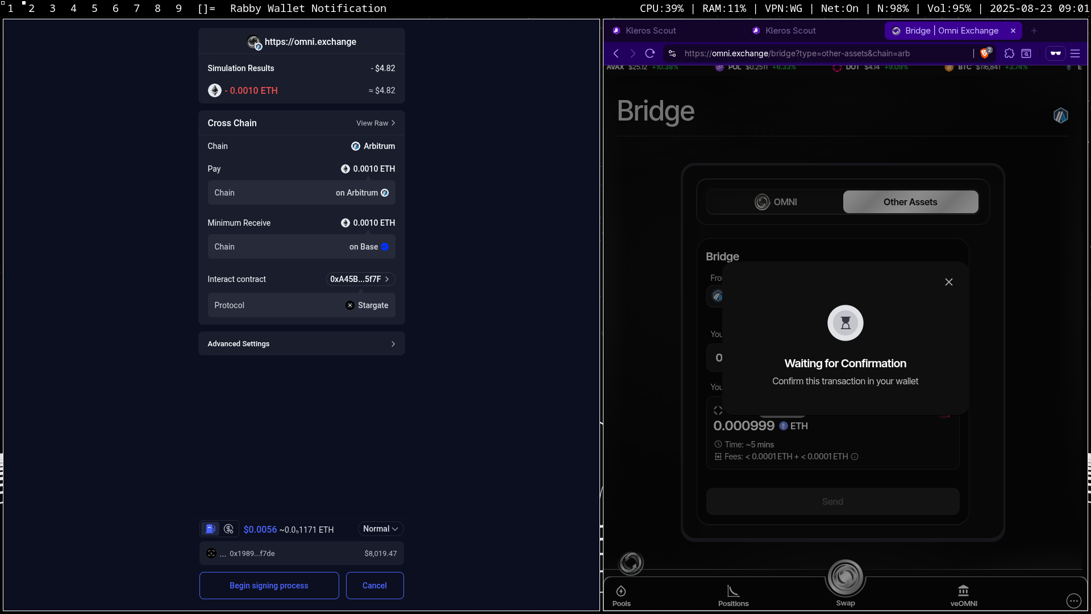This screenshot has height=614, width=1091.
Task: Open Pools in bottom navigation
Action: tap(622, 596)
